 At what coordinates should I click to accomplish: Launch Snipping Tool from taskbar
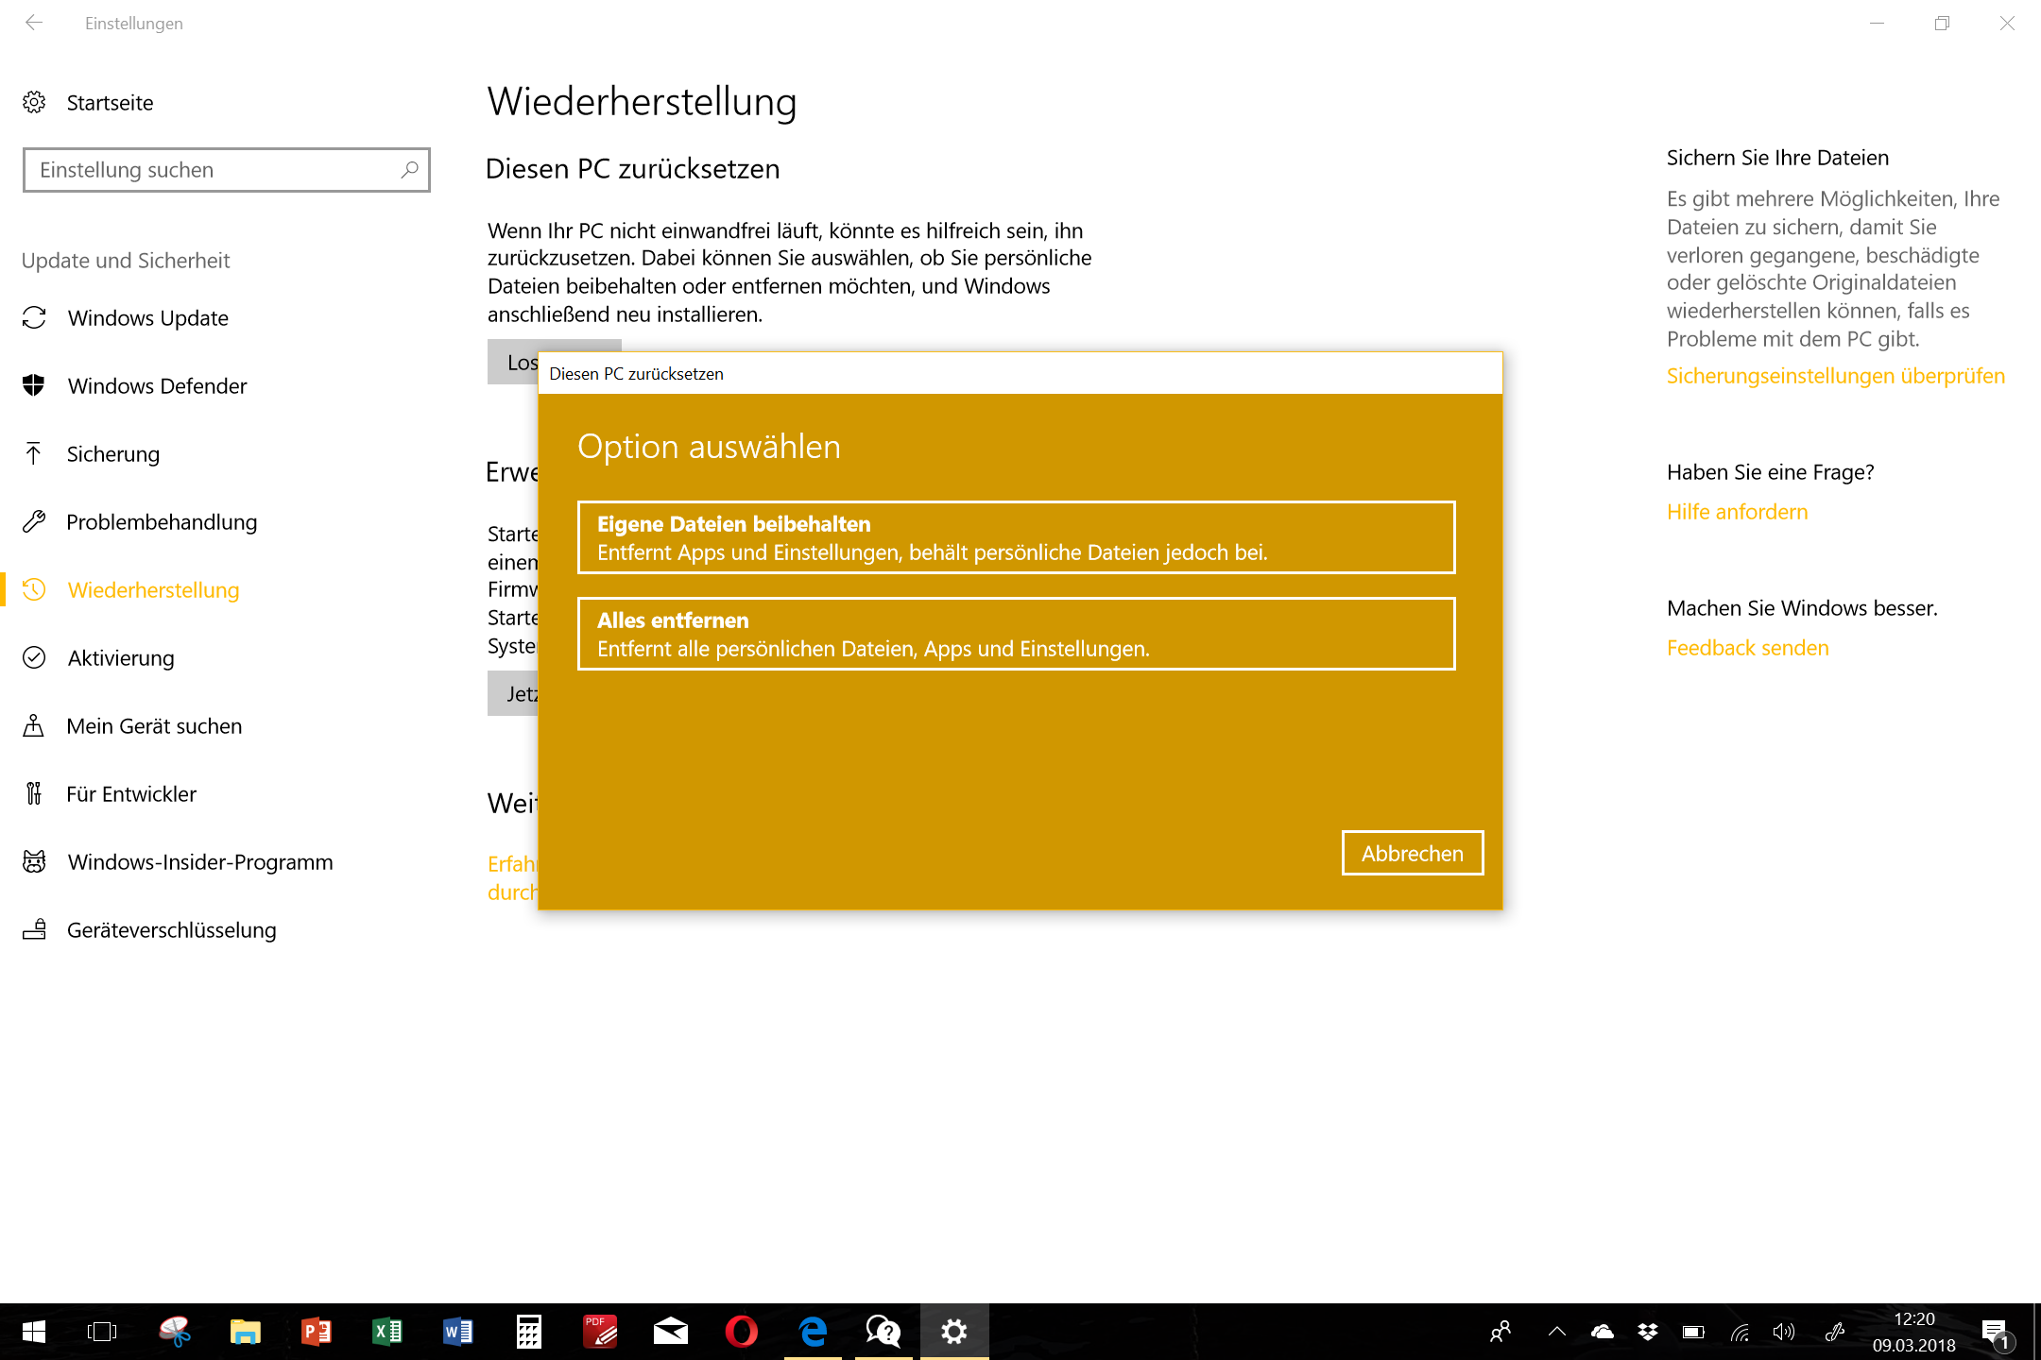pyautogui.click(x=175, y=1332)
